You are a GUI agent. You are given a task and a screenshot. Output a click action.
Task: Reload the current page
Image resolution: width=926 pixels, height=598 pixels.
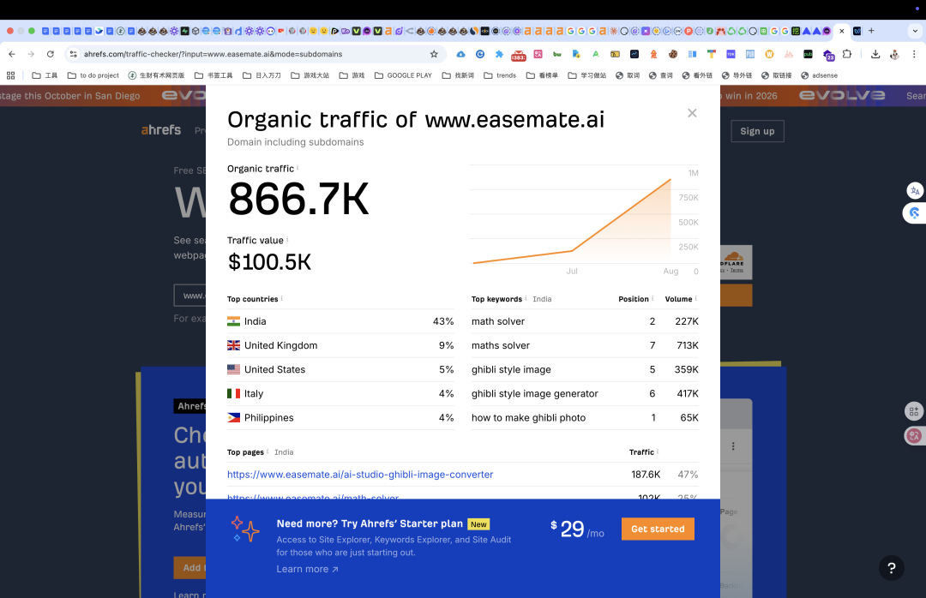51,54
